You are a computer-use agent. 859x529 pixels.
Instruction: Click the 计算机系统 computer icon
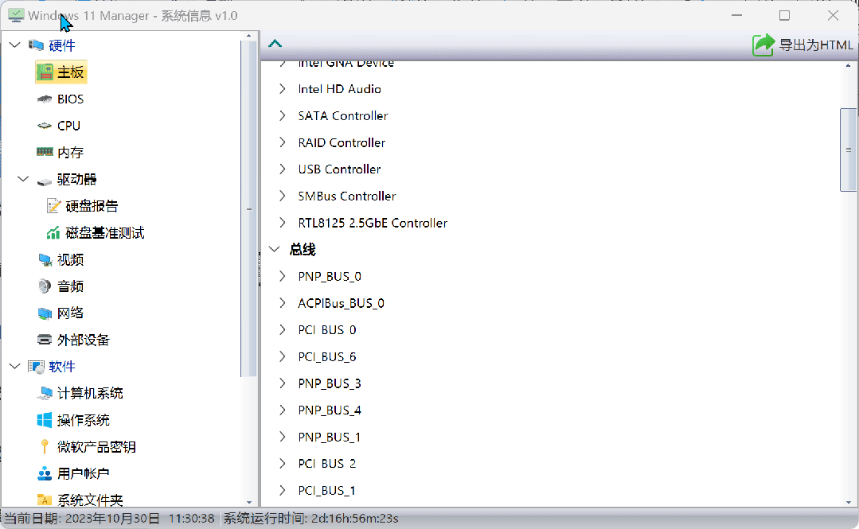pyautogui.click(x=45, y=394)
